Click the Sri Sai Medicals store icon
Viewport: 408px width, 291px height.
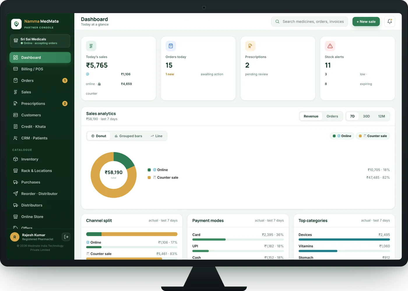tap(16, 41)
